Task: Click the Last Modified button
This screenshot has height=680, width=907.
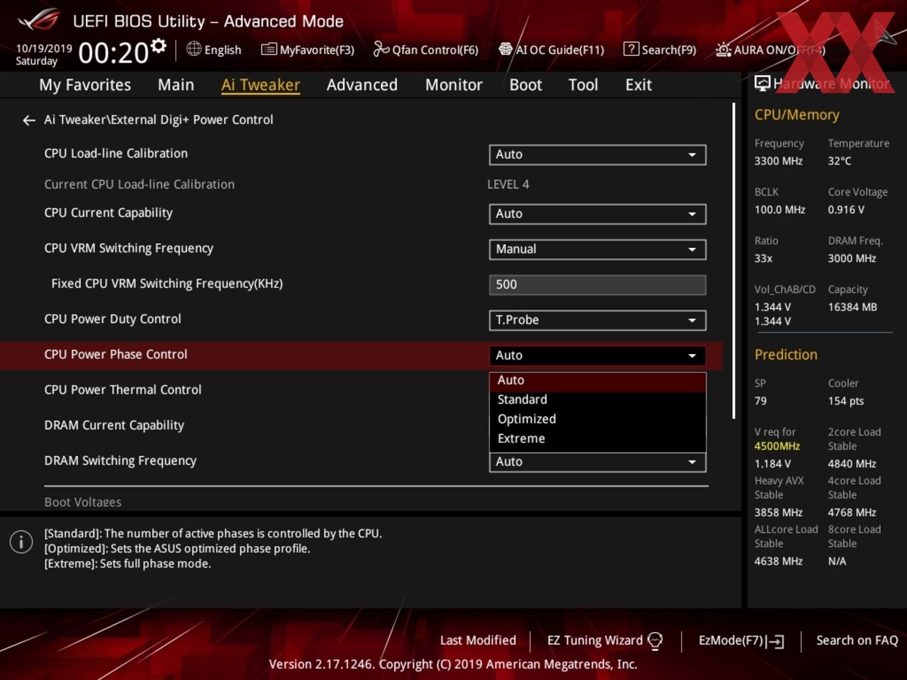Action: (478, 641)
